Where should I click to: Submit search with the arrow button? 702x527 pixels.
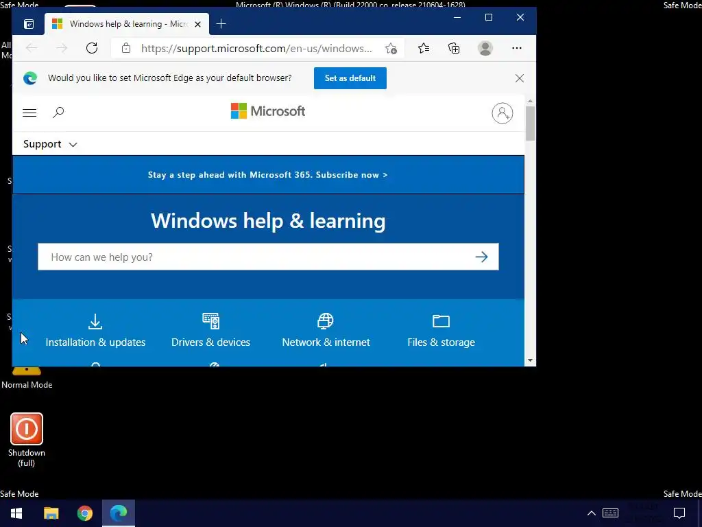[x=482, y=257]
